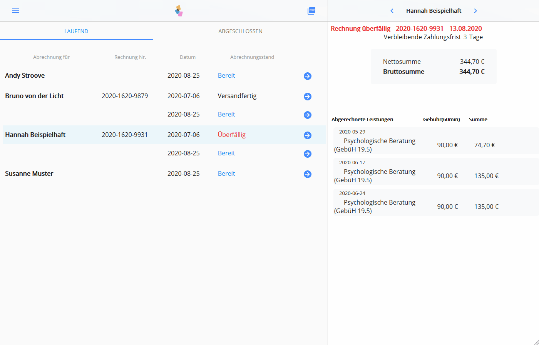This screenshot has width=539, height=345.
Task: Open Andy Stroove's invoice with the arrow
Action: (307, 76)
